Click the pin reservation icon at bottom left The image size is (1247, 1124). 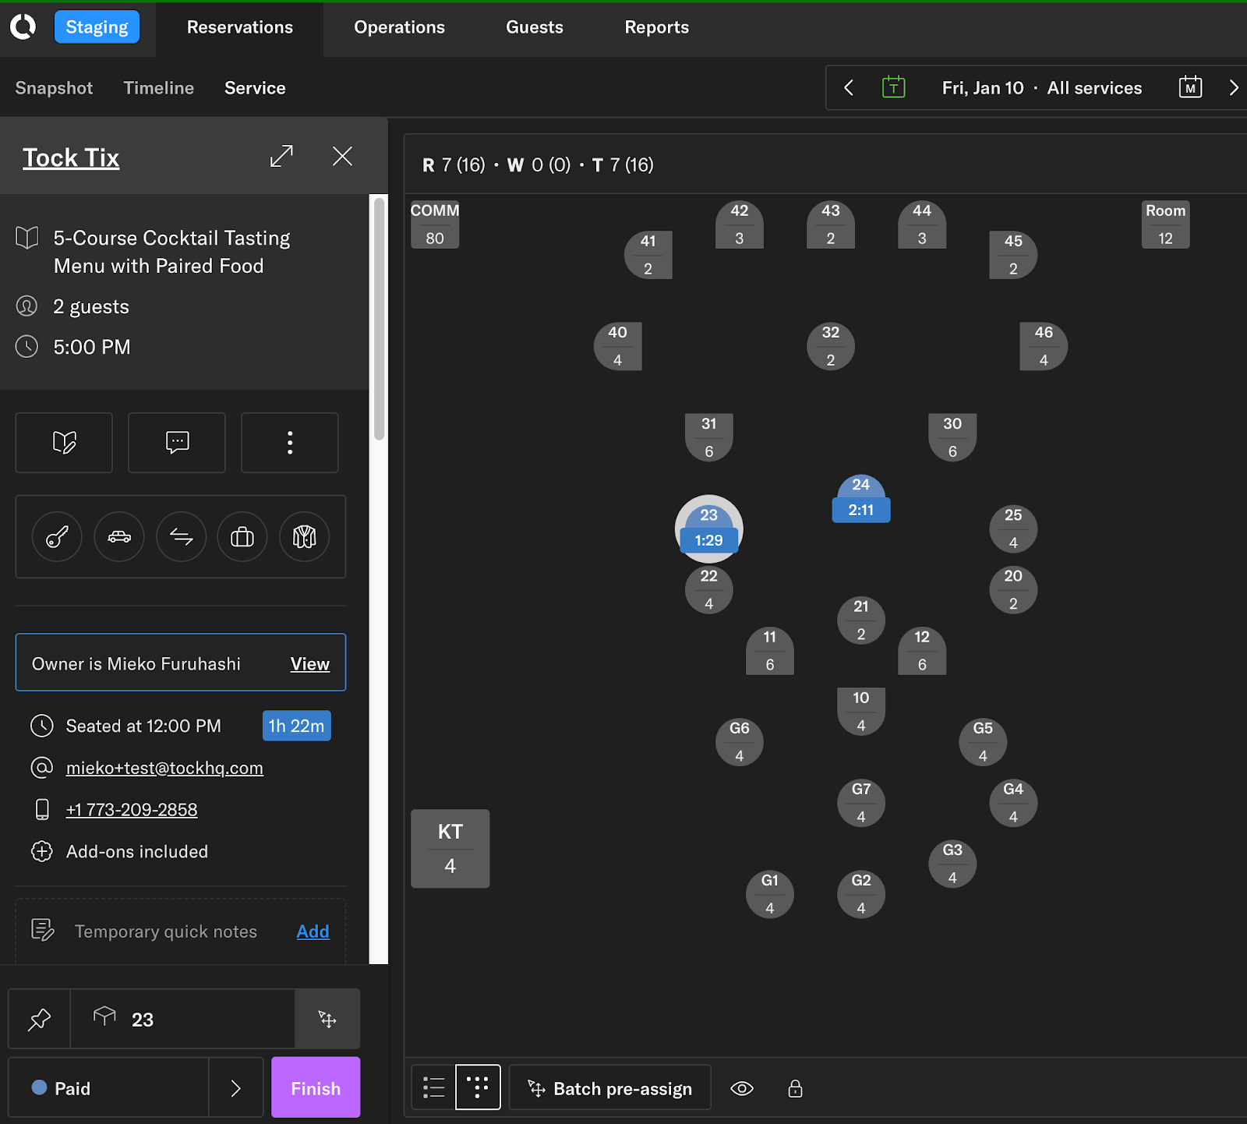click(x=38, y=1019)
